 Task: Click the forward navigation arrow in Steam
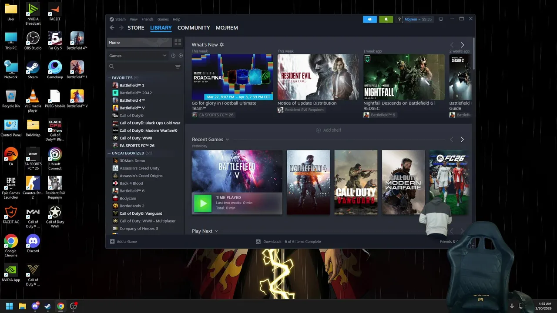[121, 28]
